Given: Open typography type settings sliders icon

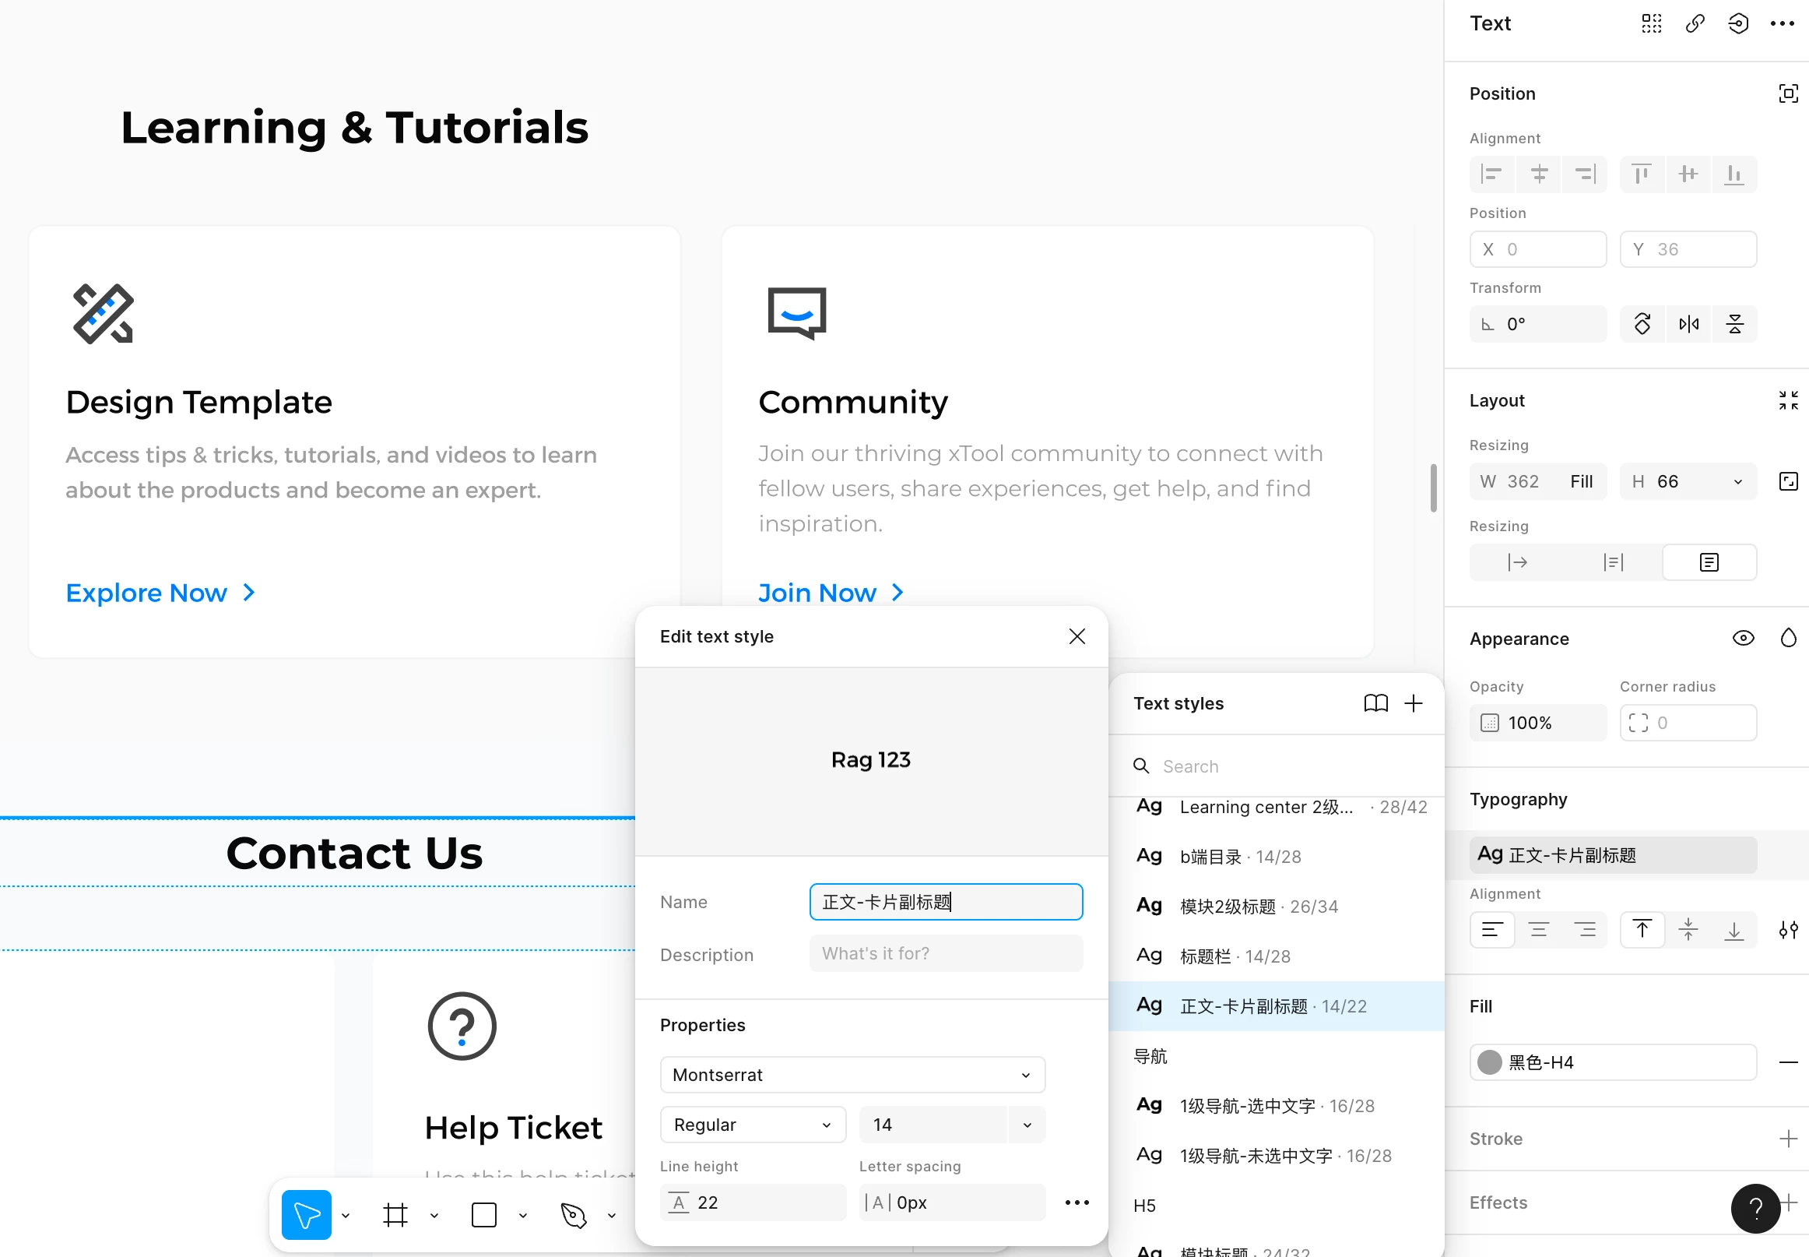Looking at the screenshot, I should tap(1788, 930).
